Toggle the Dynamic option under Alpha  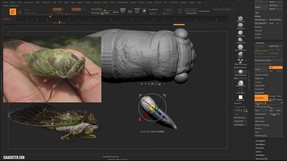pyautogui.click(x=238, y=103)
